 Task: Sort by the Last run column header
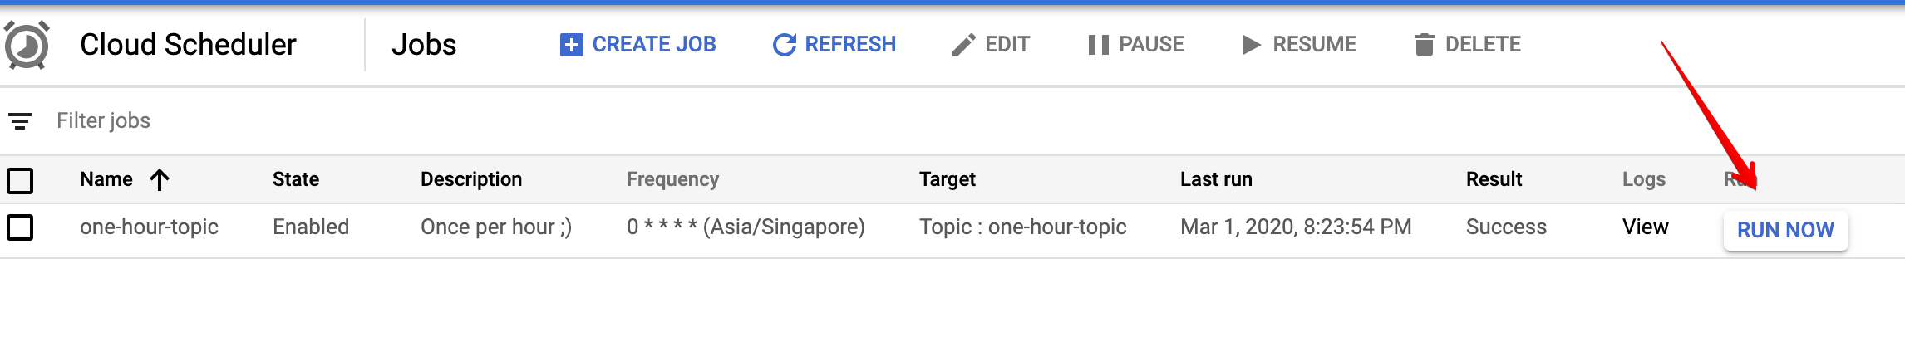tap(1215, 179)
